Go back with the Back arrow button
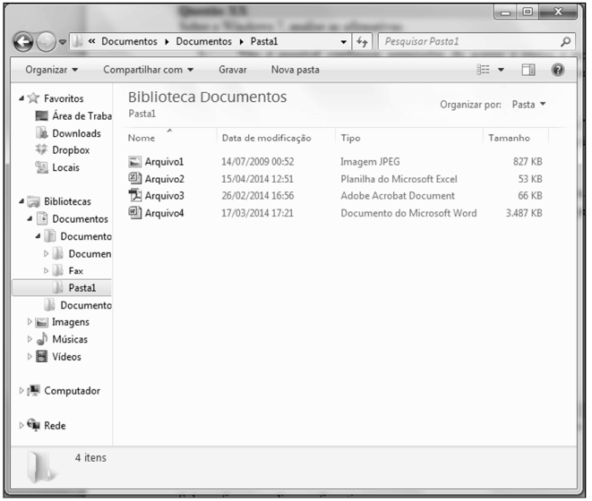The width and height of the screenshot is (592, 501). coord(25,42)
